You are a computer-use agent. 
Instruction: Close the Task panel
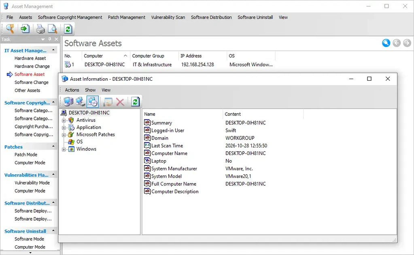[56, 39]
